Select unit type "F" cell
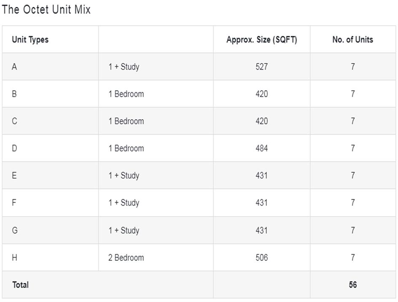The image size is (398, 302). click(14, 203)
